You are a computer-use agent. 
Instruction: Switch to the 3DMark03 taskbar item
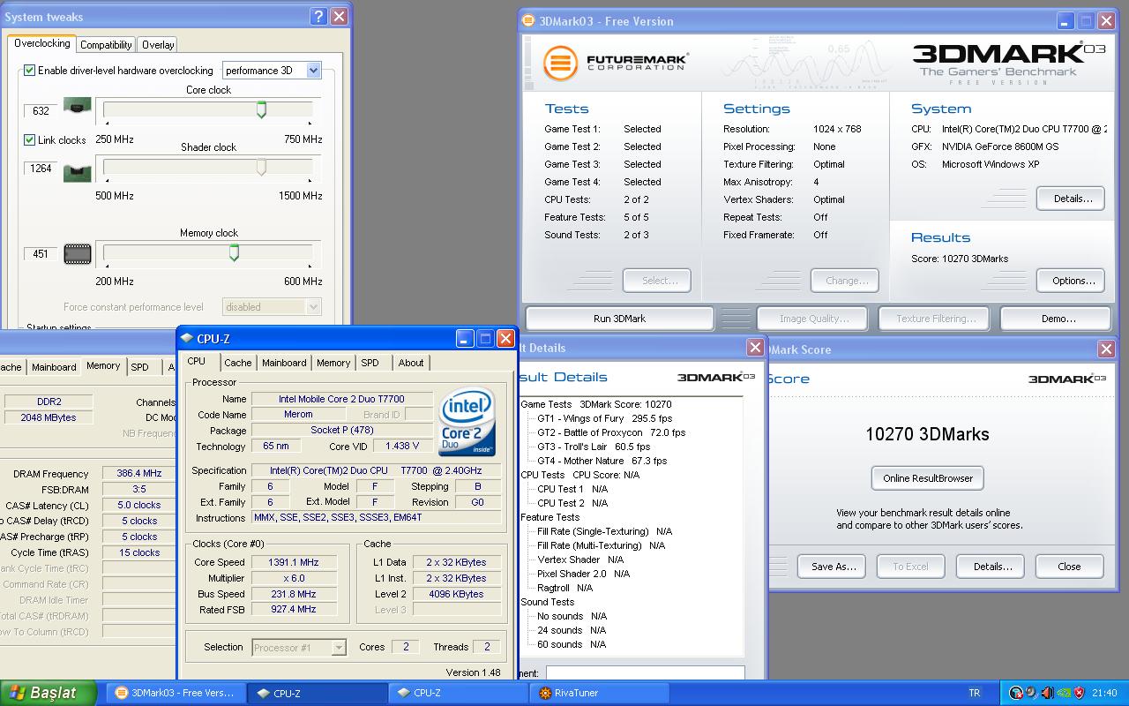[x=176, y=693]
